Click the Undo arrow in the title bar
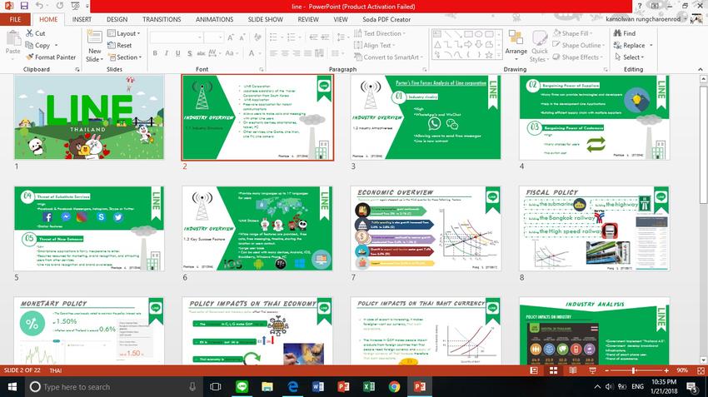Screen dimensions: 708x397 (39, 6)
